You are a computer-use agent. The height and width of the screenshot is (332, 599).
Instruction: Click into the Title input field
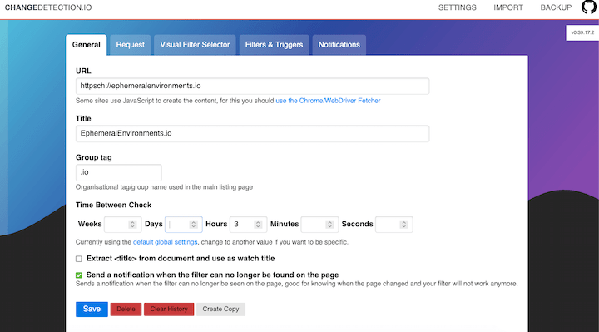coord(253,134)
